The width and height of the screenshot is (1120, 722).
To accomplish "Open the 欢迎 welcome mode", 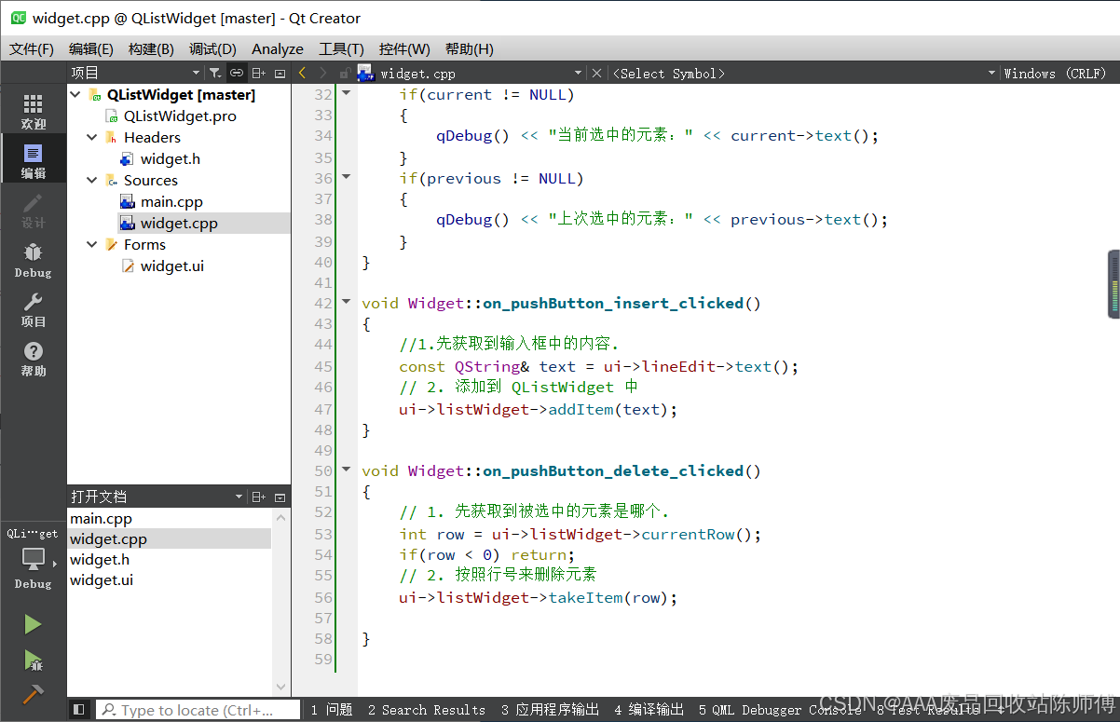I will coord(33,111).
